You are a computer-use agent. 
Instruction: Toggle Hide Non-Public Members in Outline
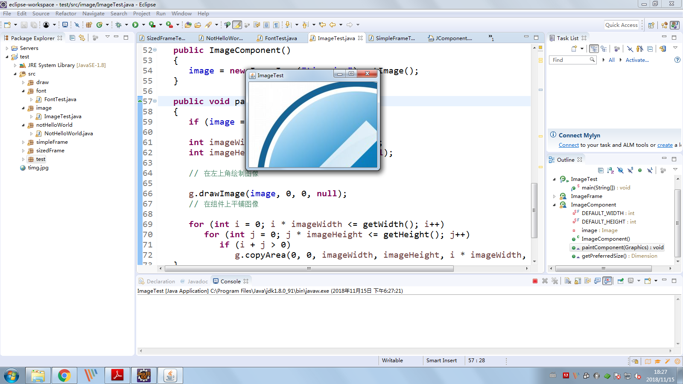coord(640,170)
